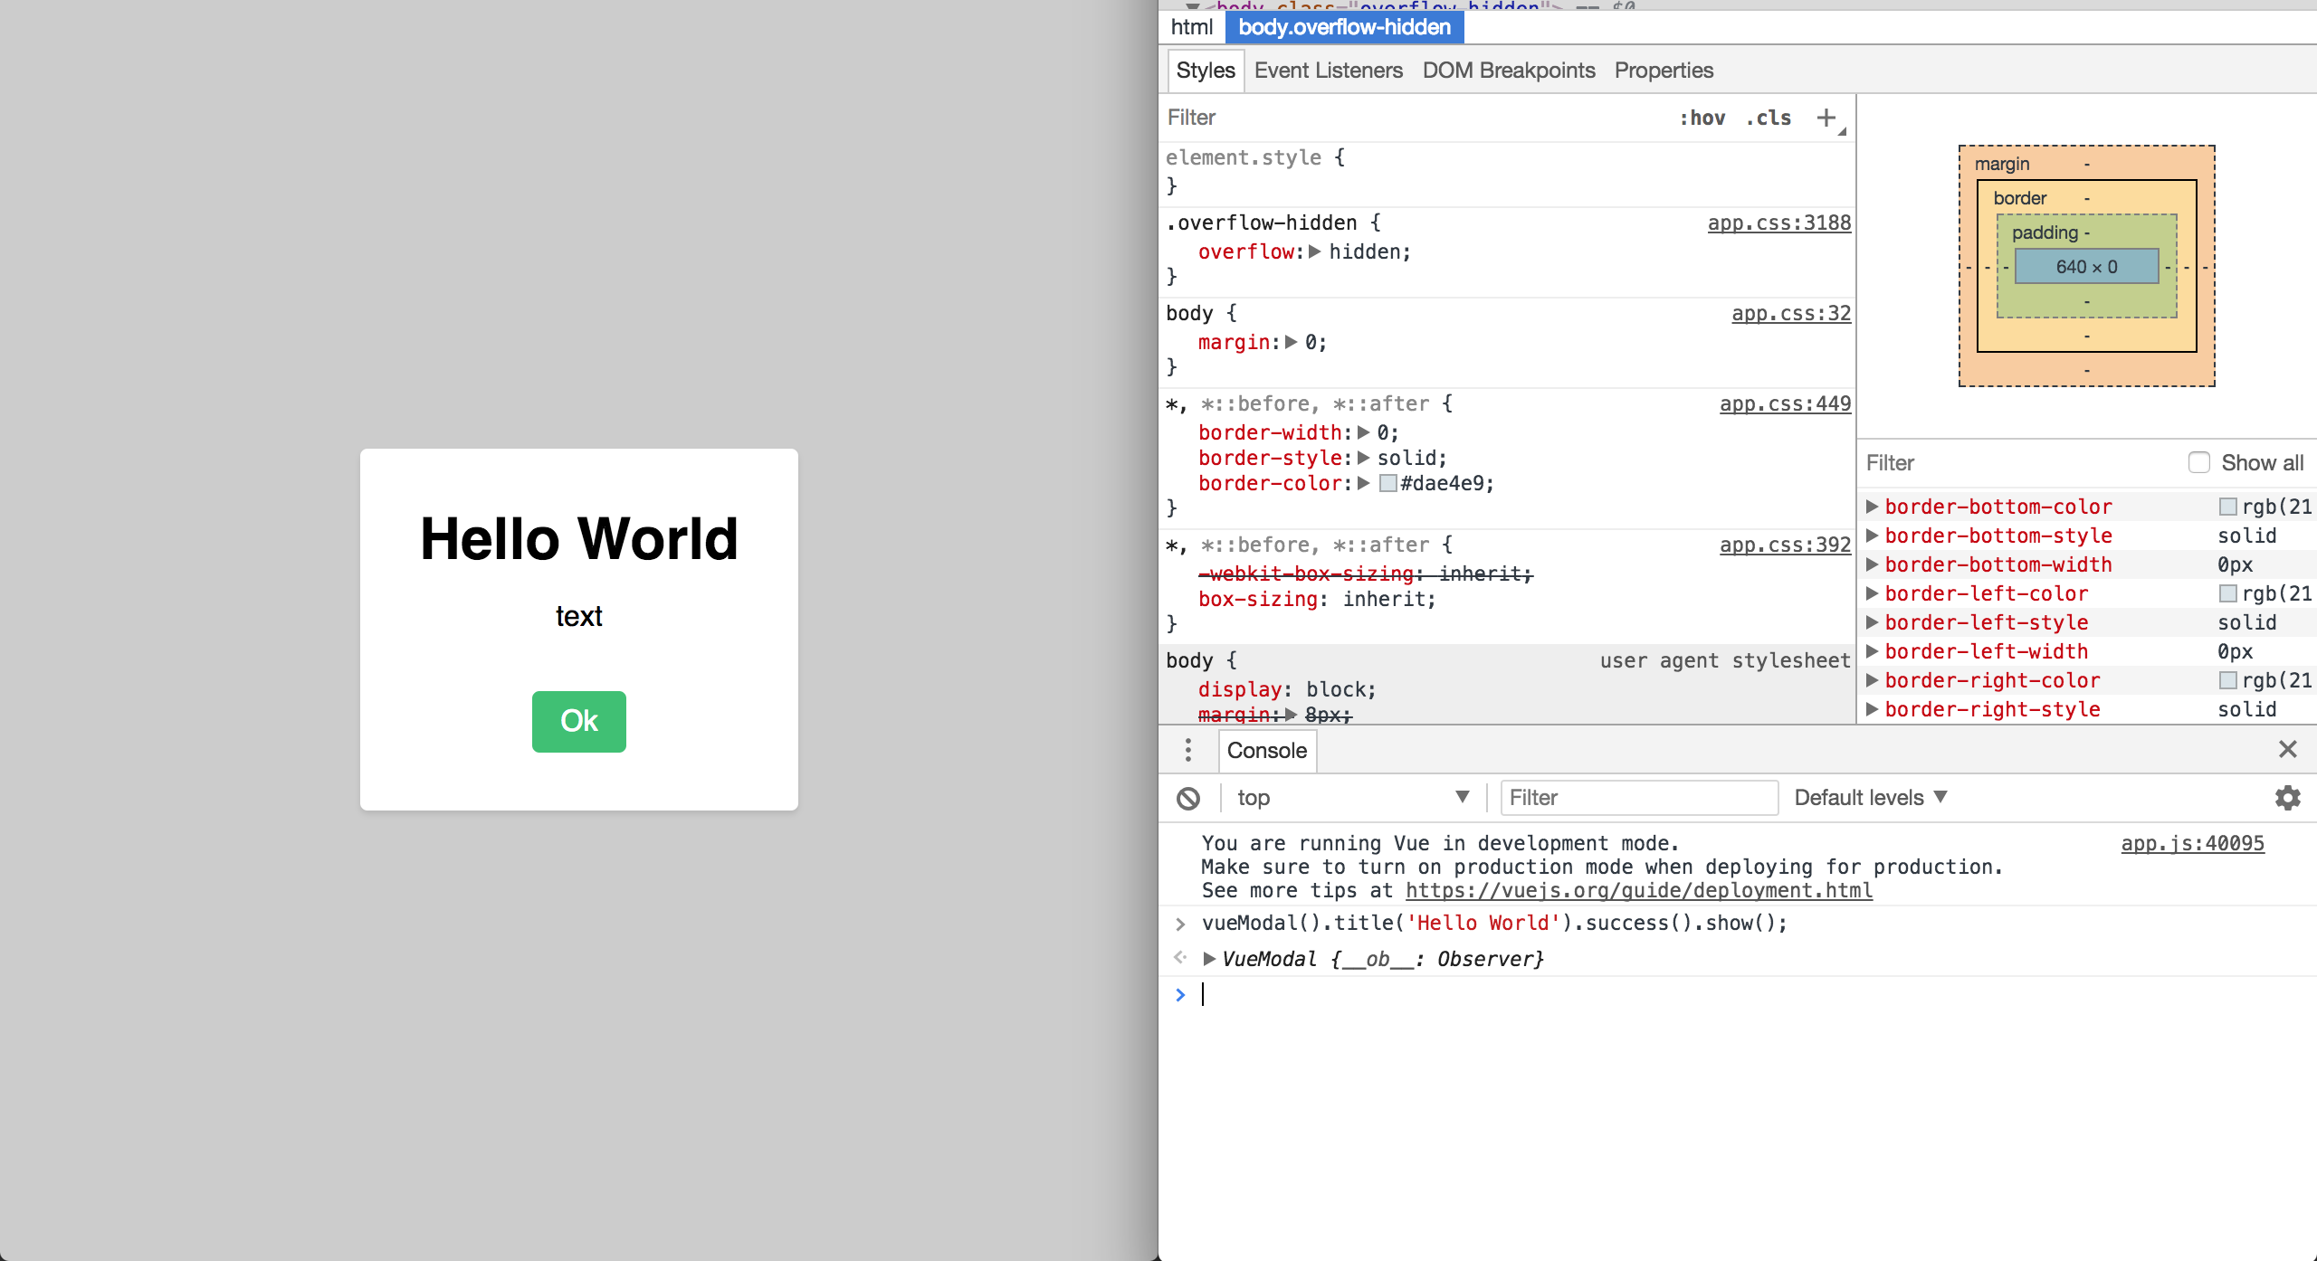
Task: Clear the console with the block icon
Action: pyautogui.click(x=1188, y=798)
